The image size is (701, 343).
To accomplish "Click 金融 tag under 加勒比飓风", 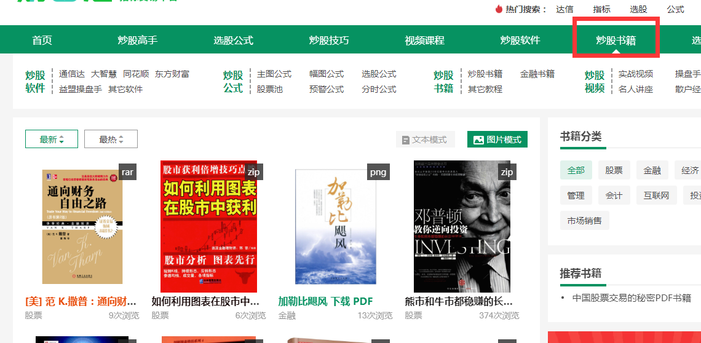I will (x=287, y=315).
